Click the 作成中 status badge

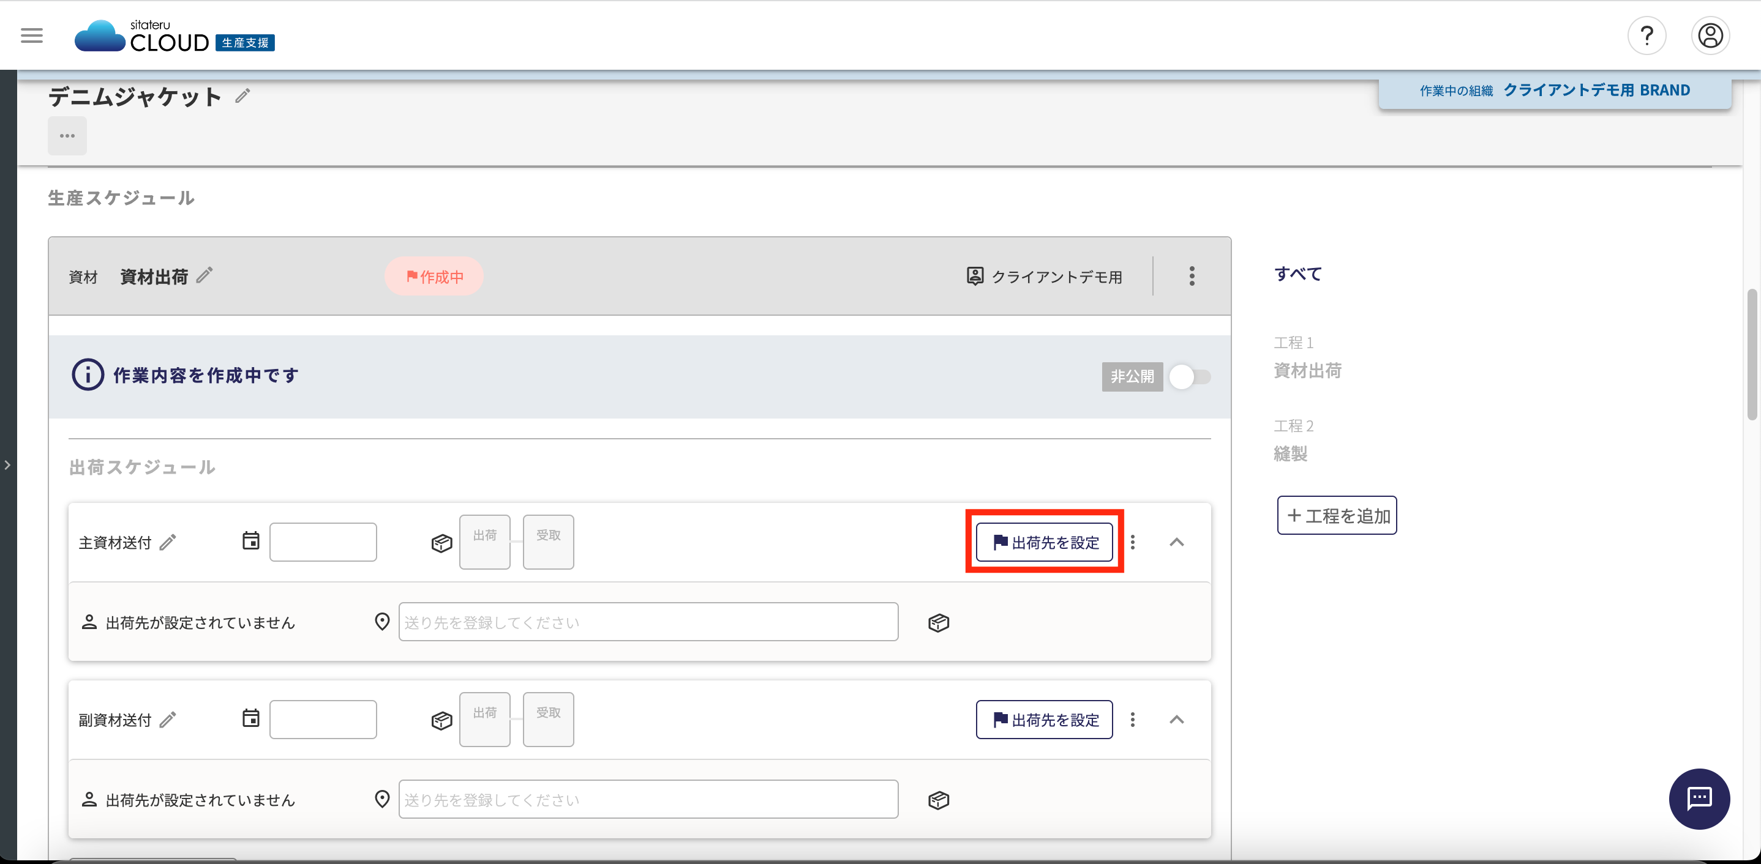[x=434, y=277]
